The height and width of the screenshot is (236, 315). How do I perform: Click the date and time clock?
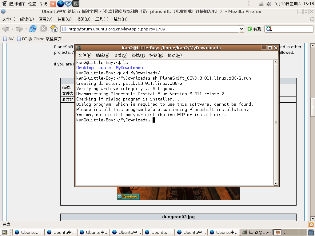294,4
